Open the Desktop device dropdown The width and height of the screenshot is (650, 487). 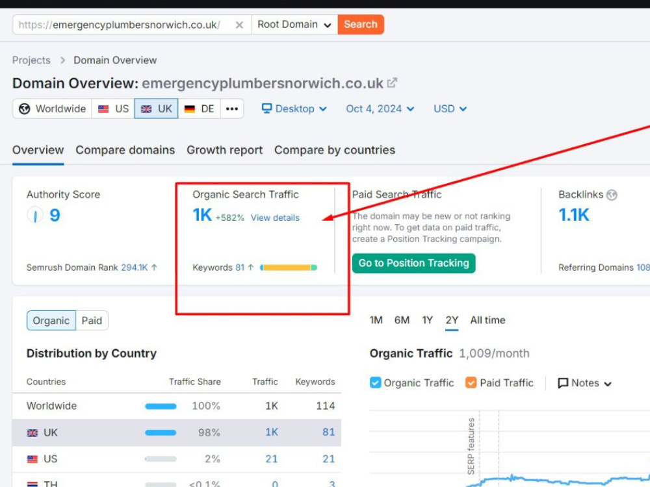pos(294,108)
